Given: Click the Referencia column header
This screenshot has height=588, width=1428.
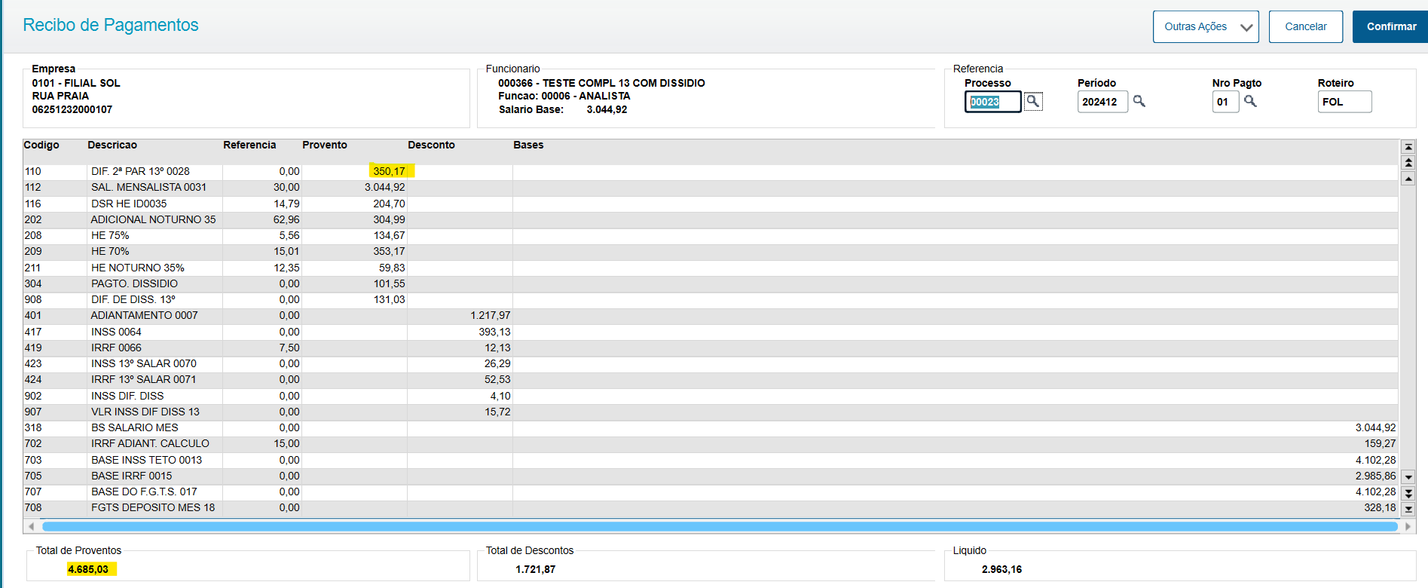Looking at the screenshot, I should click(x=249, y=145).
